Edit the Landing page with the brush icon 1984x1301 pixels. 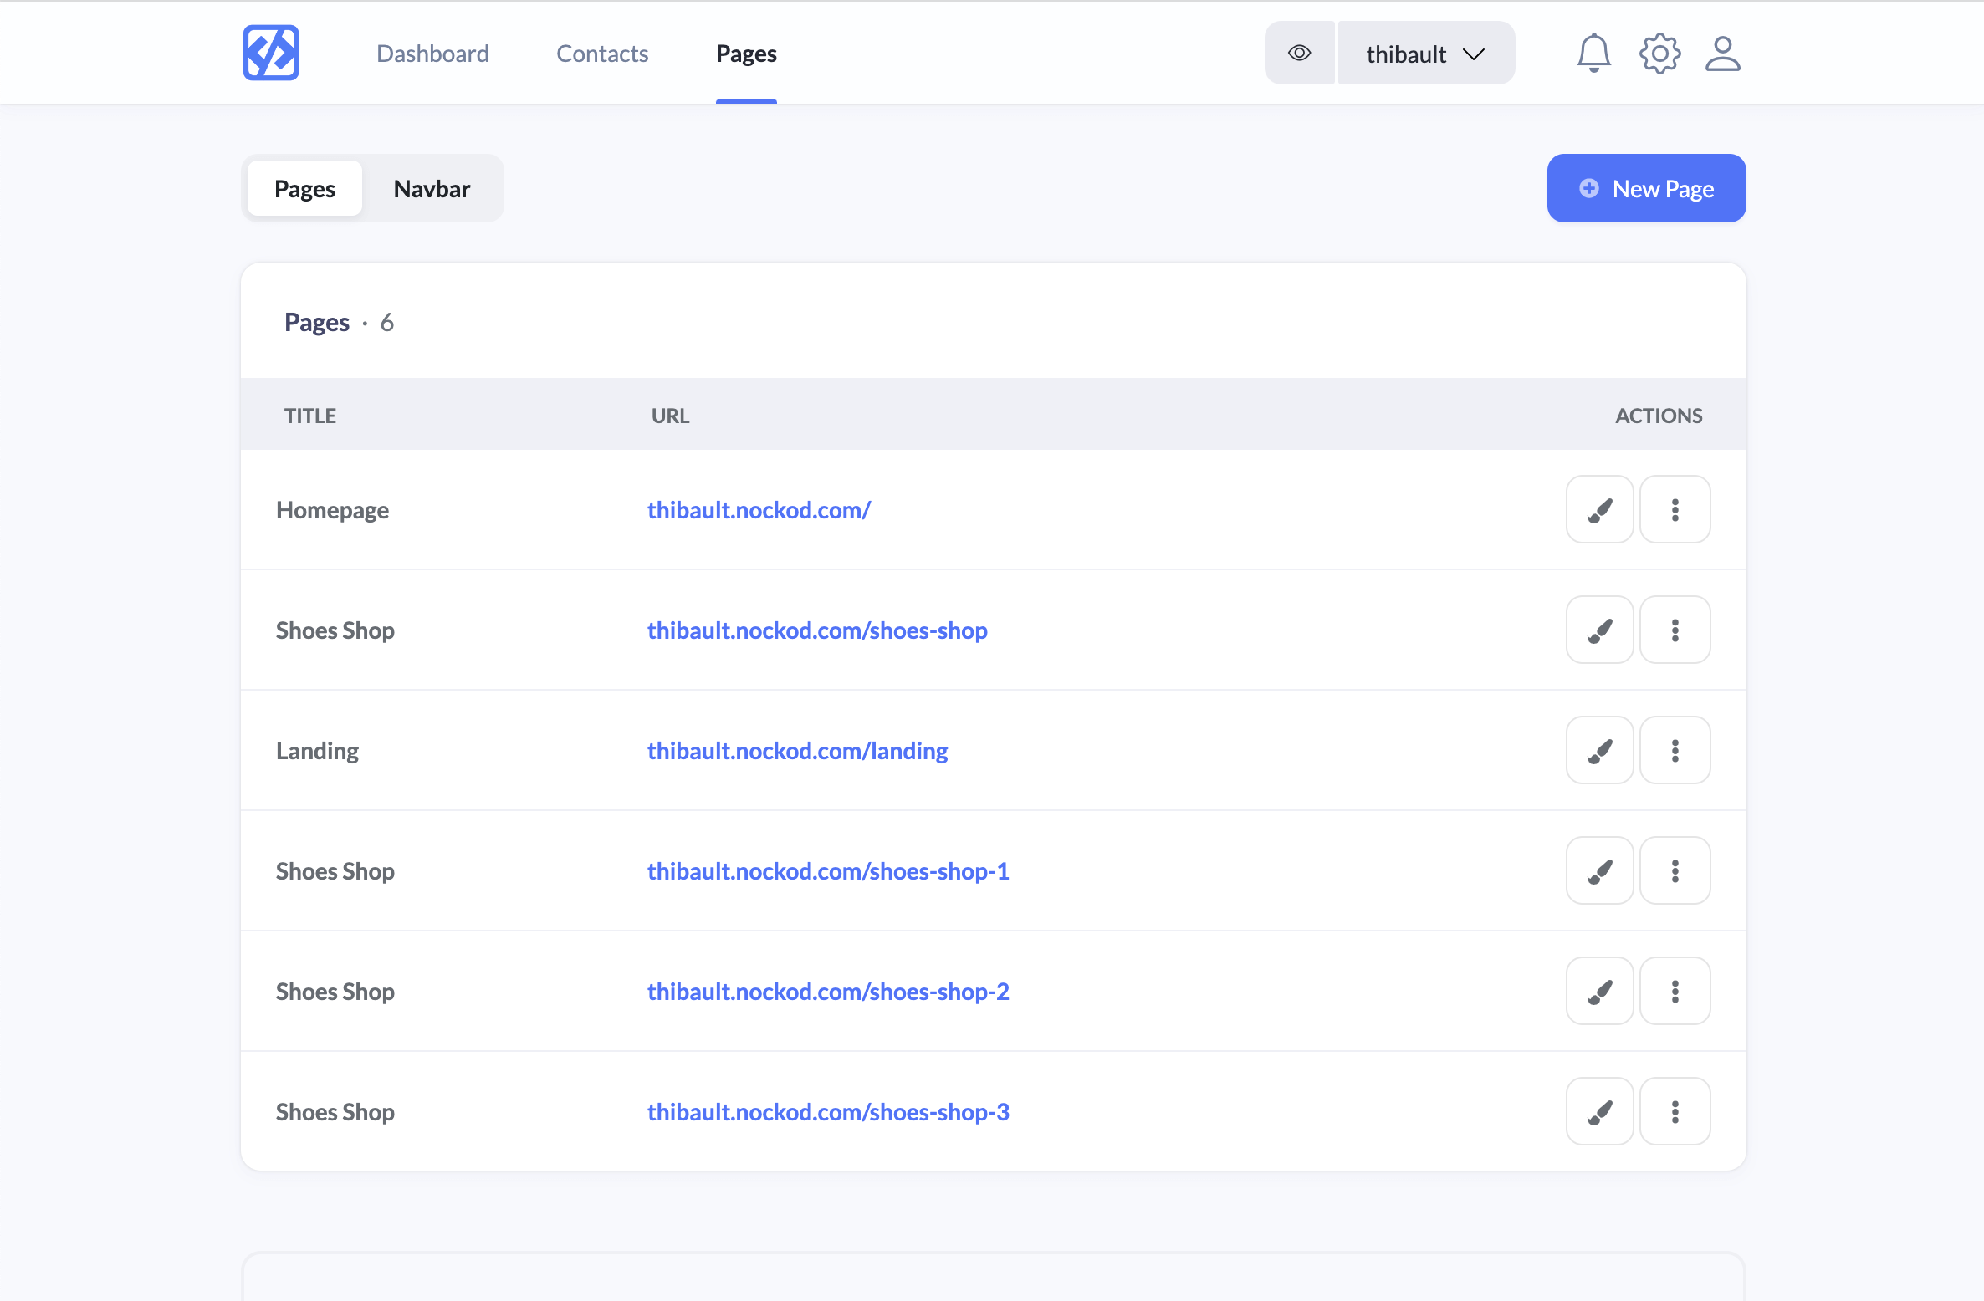(1598, 750)
